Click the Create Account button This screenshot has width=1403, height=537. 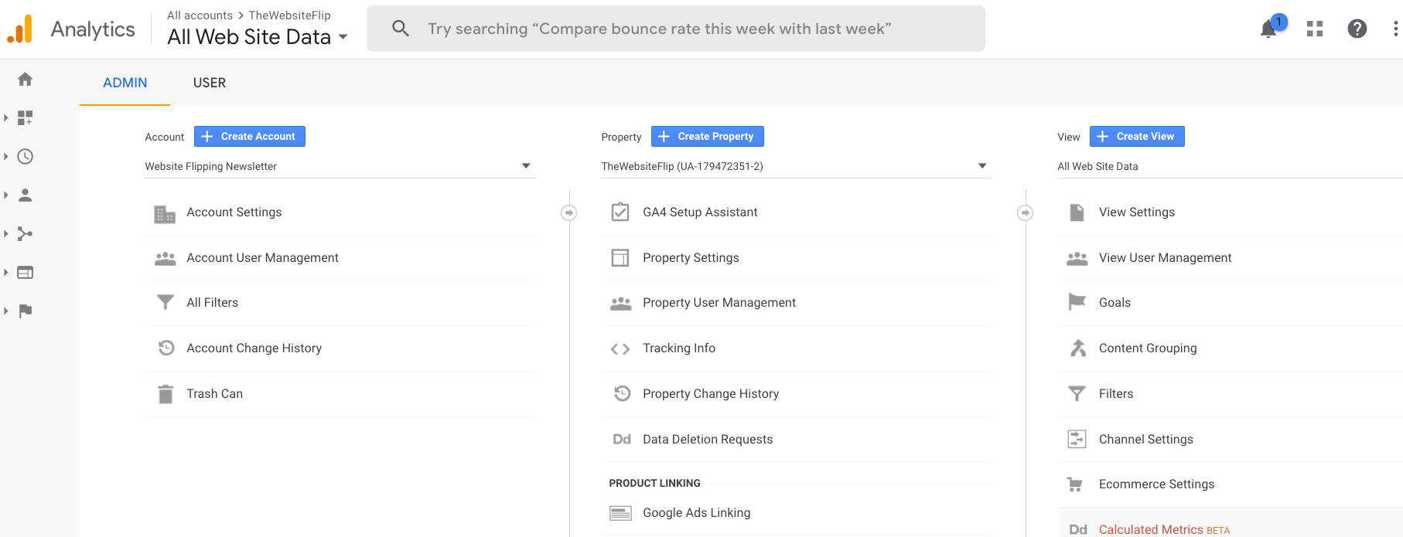click(250, 136)
